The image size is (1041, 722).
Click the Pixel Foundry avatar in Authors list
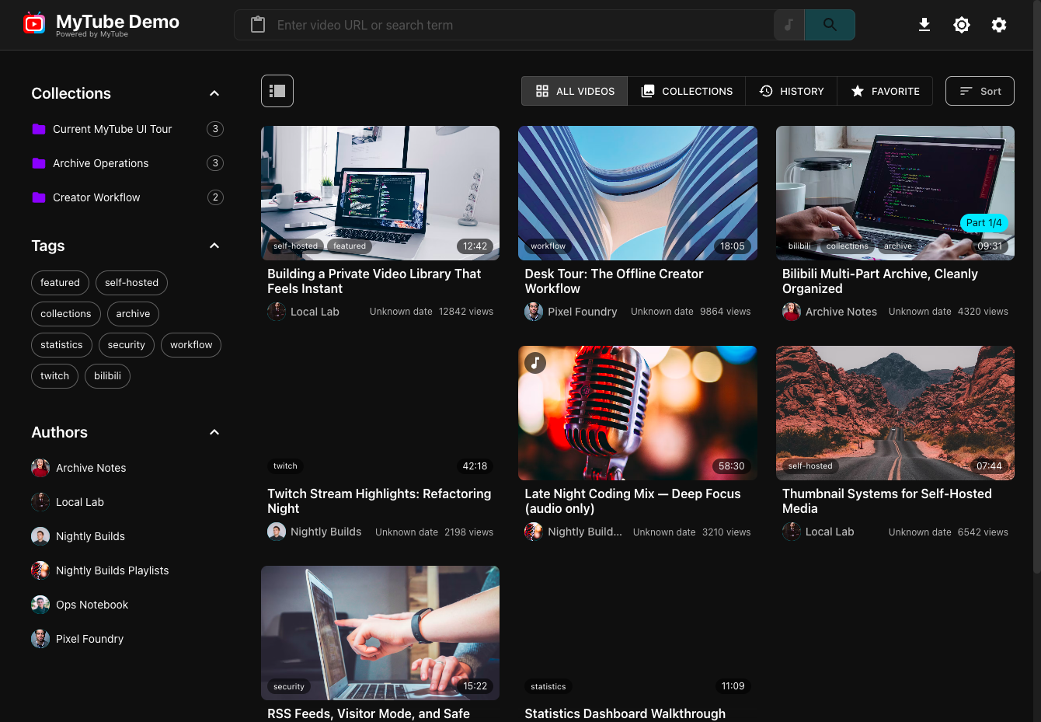[40, 639]
